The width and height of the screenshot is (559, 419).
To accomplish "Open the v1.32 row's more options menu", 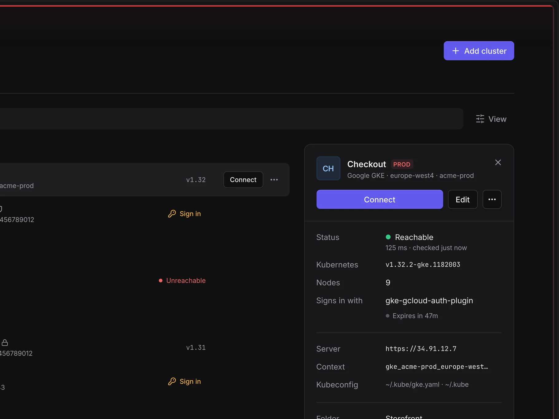I will click(x=274, y=180).
